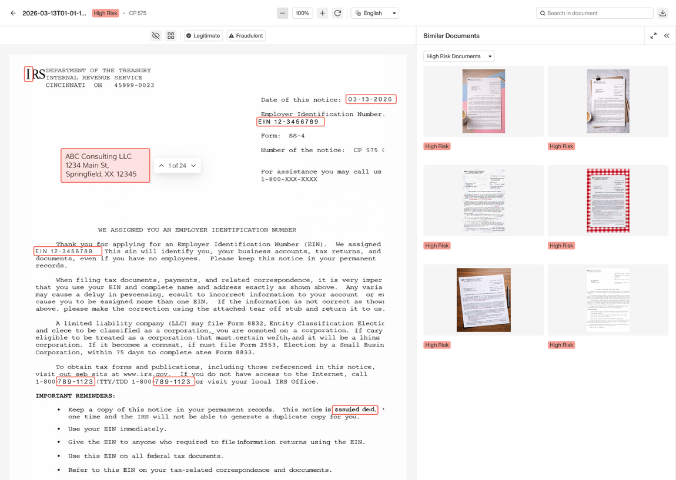Open the red checkered document thumbnail
The width and height of the screenshot is (676, 480).
(x=608, y=201)
